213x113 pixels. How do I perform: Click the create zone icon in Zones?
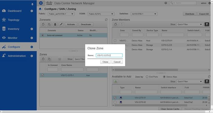[x=43, y=59]
